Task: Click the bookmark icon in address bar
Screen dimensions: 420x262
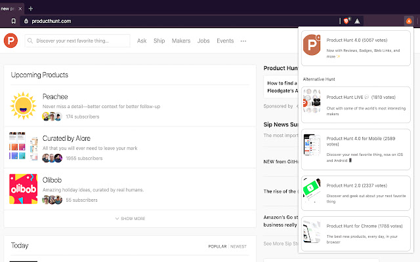Action: [14, 21]
